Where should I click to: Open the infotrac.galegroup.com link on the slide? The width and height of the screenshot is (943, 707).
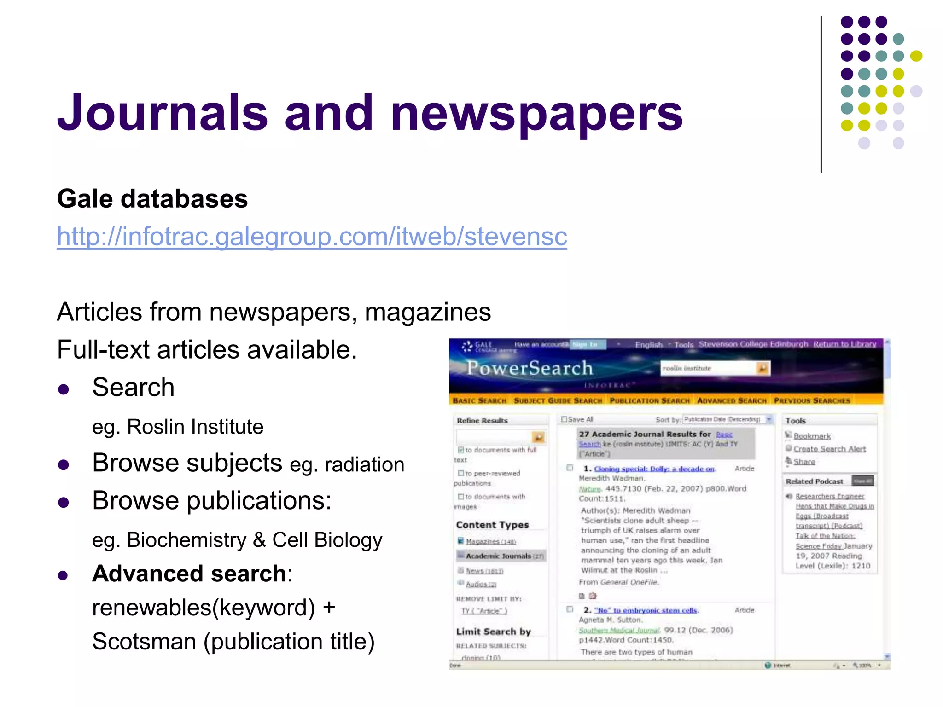[x=312, y=236]
